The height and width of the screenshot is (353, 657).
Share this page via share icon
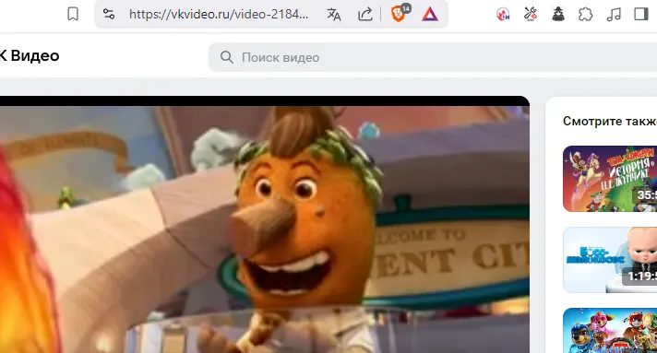click(365, 14)
